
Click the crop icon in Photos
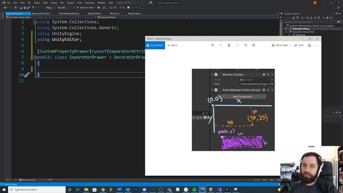pos(253,45)
